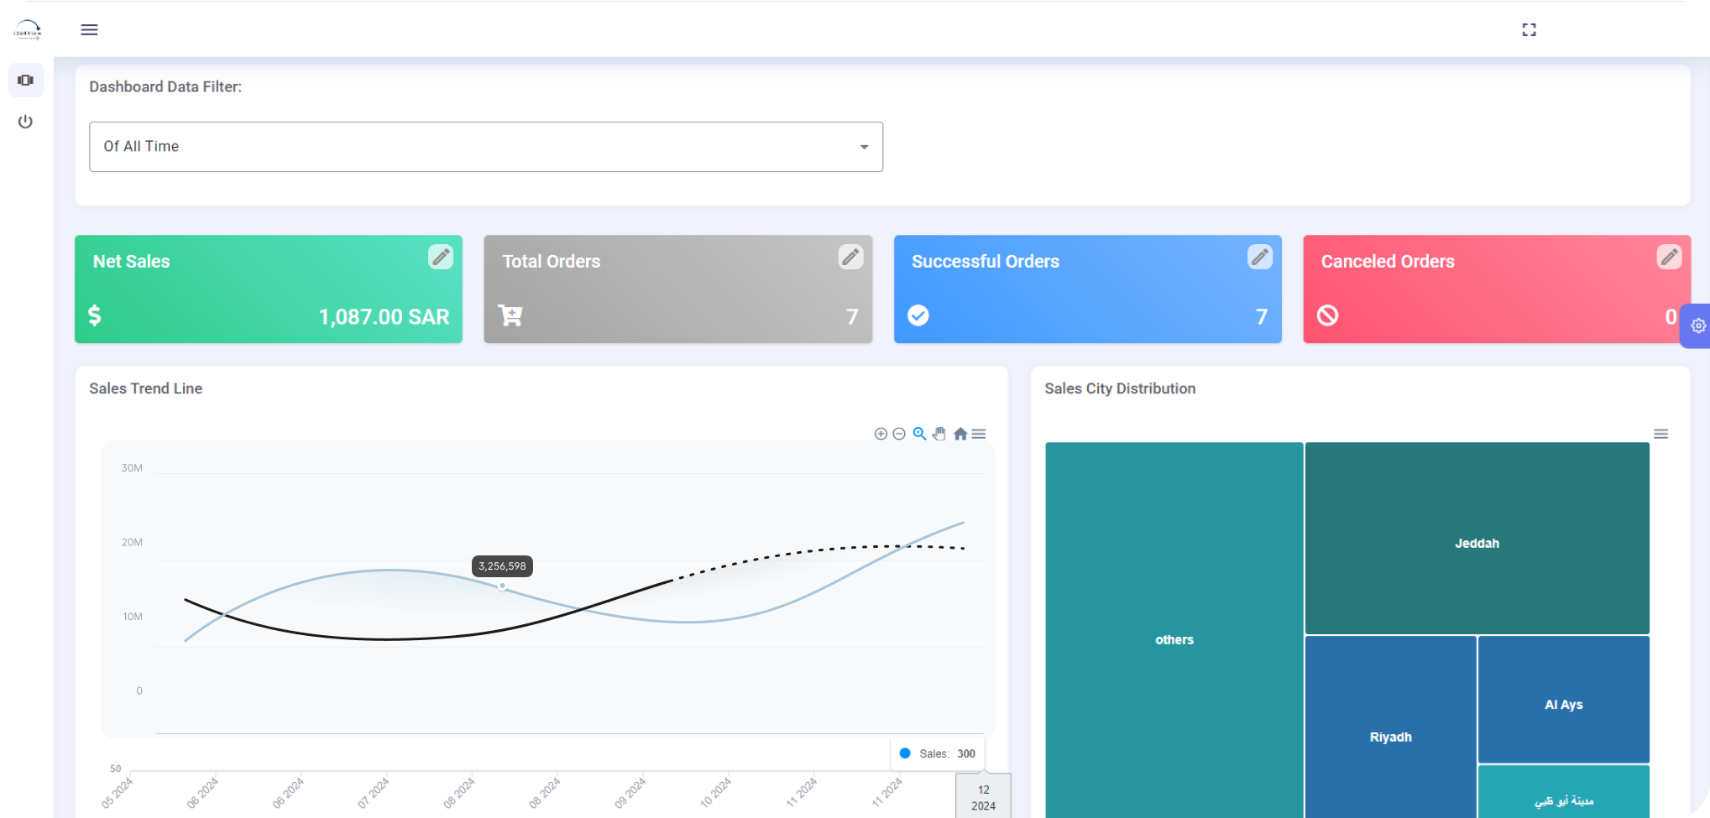Click the 09 2024 x-axis label
Image resolution: width=1710 pixels, height=818 pixels.
(x=630, y=793)
